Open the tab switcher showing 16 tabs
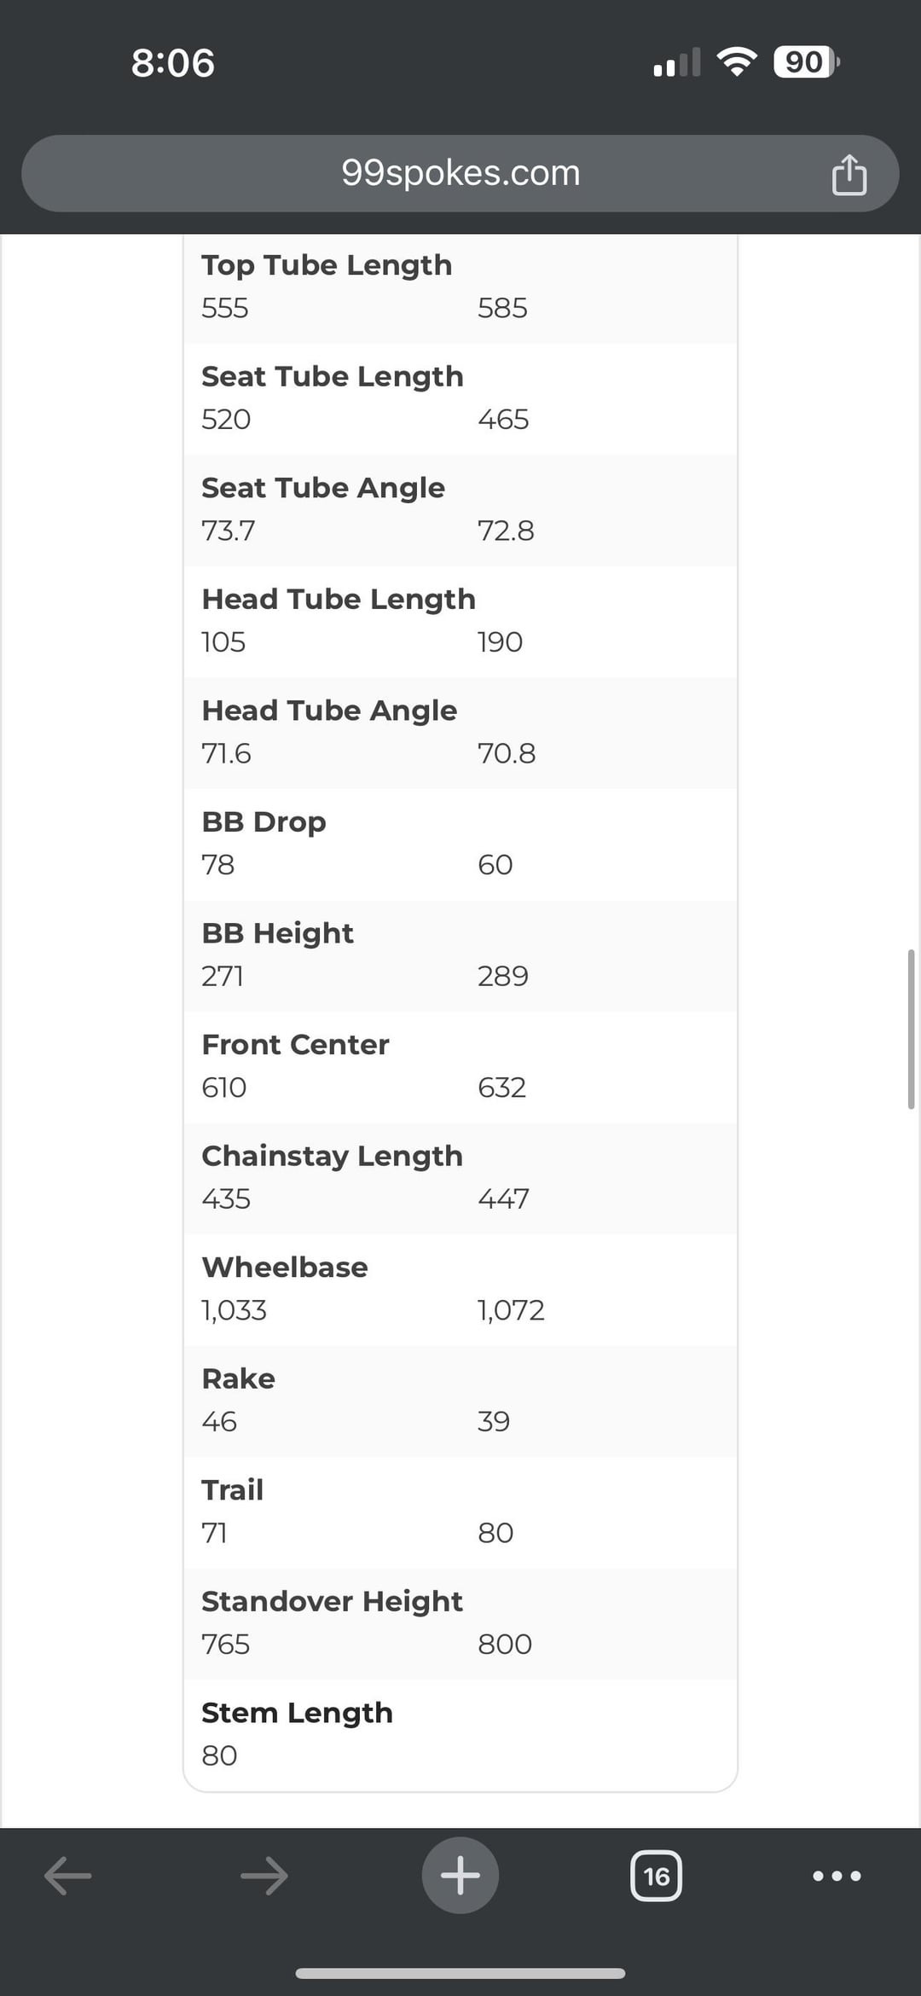Image resolution: width=921 pixels, height=1996 pixels. 656,1876
